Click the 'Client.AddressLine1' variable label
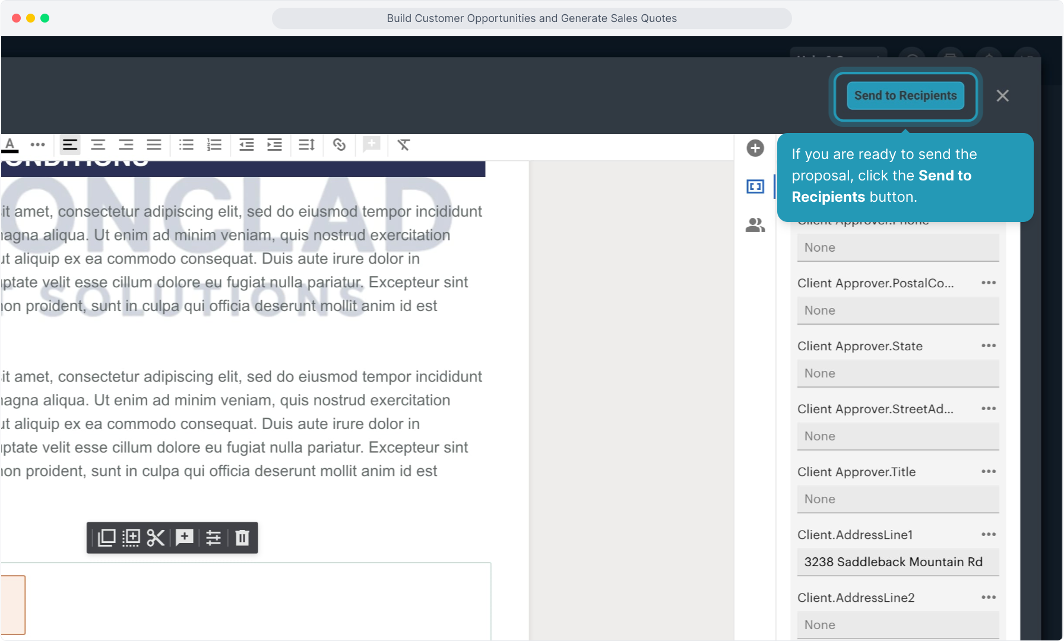The width and height of the screenshot is (1064, 641). pos(855,535)
